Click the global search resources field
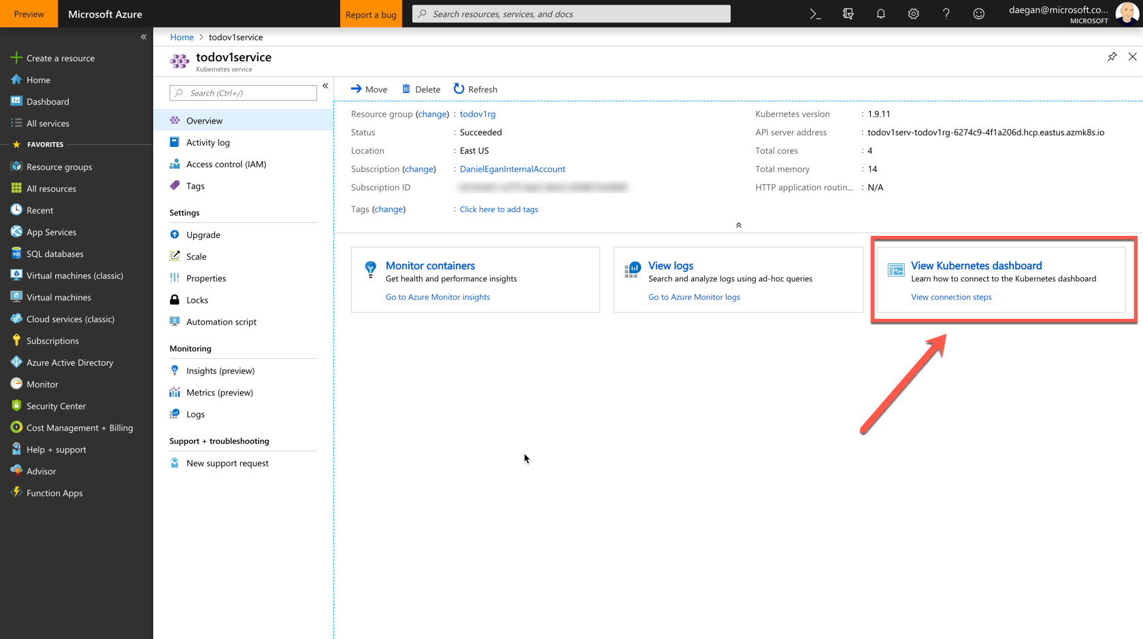 coord(571,14)
